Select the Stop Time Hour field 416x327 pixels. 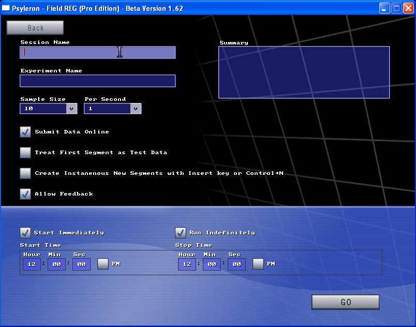tap(187, 264)
